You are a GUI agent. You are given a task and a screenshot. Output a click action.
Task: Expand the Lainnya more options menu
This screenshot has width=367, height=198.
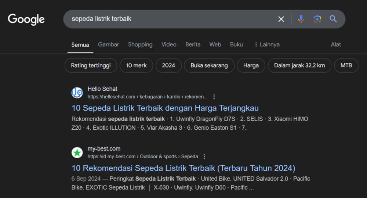267,44
